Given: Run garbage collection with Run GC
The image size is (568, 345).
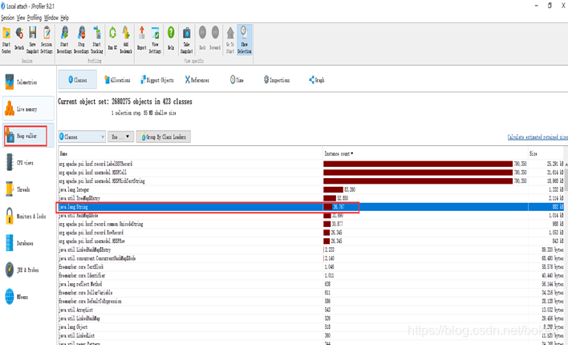Looking at the screenshot, I should [x=112, y=40].
